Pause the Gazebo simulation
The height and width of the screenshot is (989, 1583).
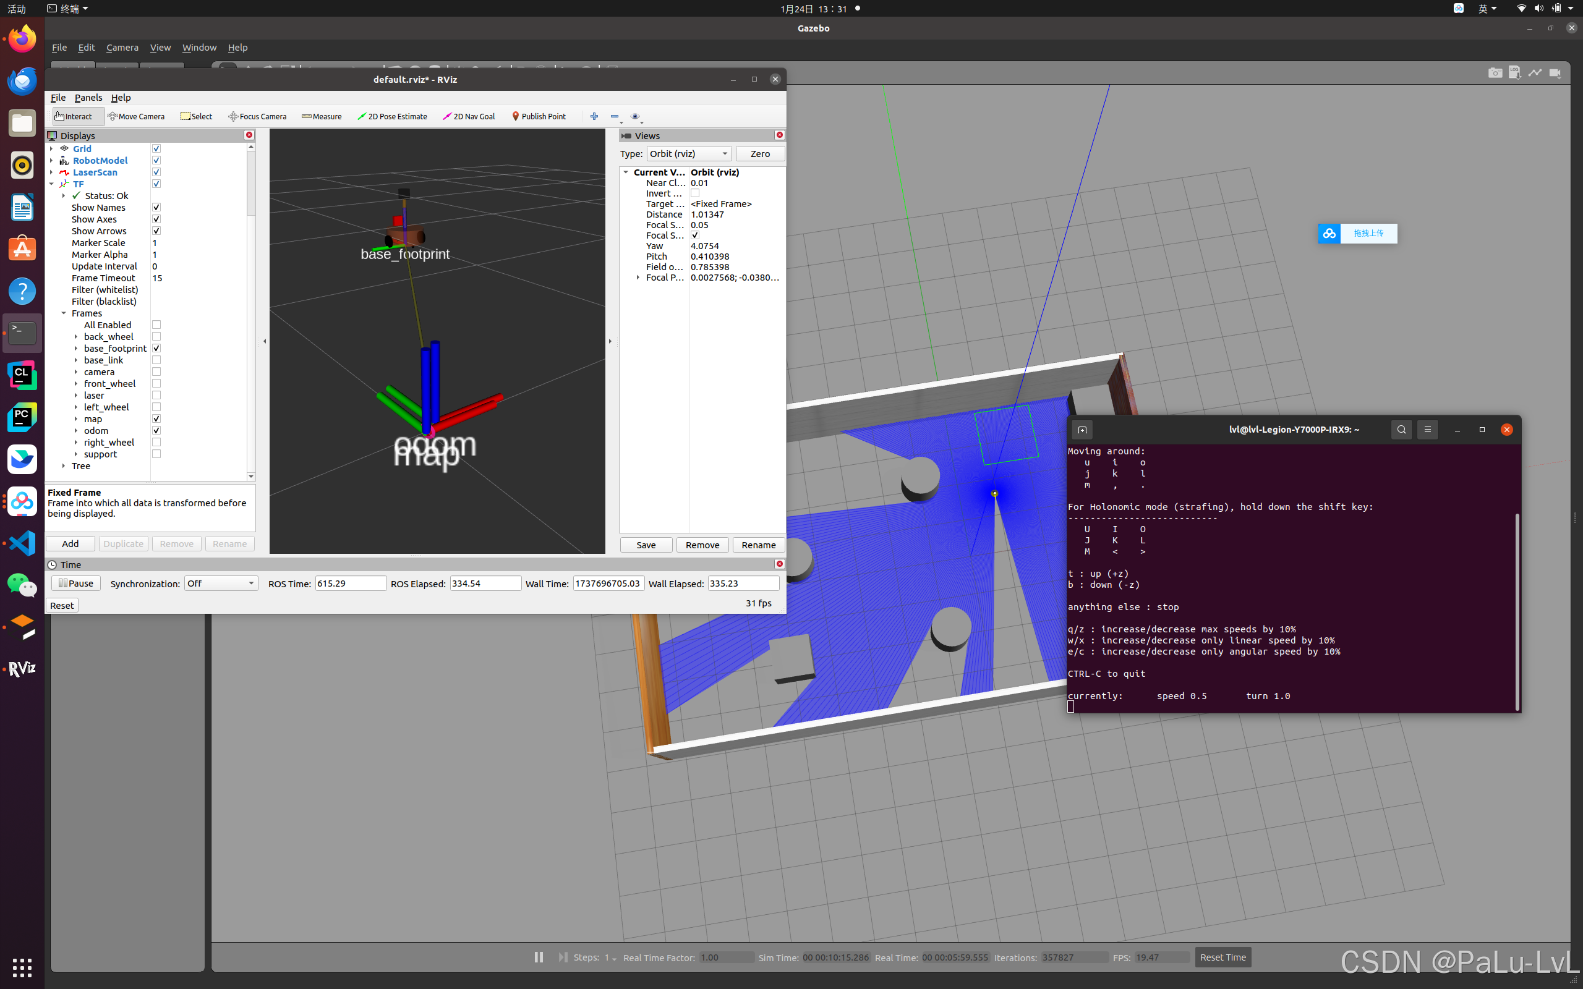[x=539, y=957]
